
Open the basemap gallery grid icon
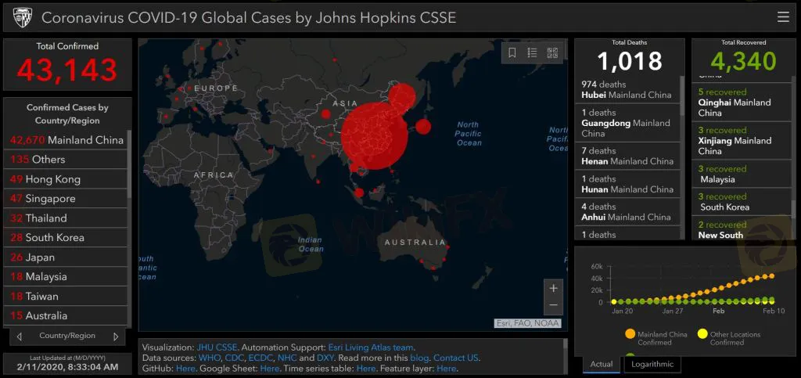[x=552, y=53]
